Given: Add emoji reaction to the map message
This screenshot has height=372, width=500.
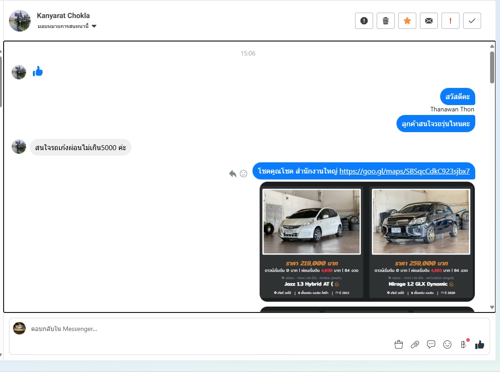Looking at the screenshot, I should 243,174.
